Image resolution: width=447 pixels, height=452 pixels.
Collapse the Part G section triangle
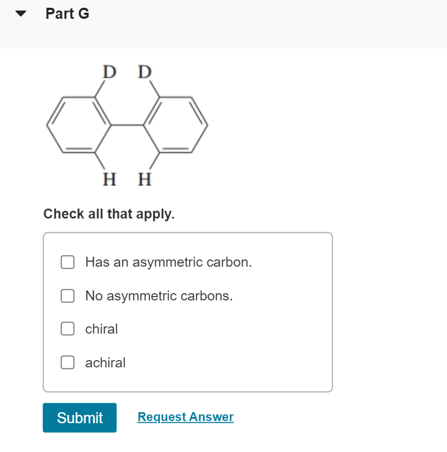pyautogui.click(x=21, y=14)
